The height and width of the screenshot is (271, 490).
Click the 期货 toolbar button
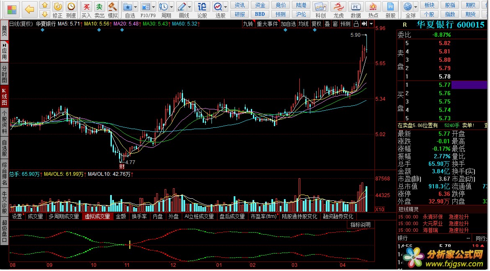click(470, 14)
